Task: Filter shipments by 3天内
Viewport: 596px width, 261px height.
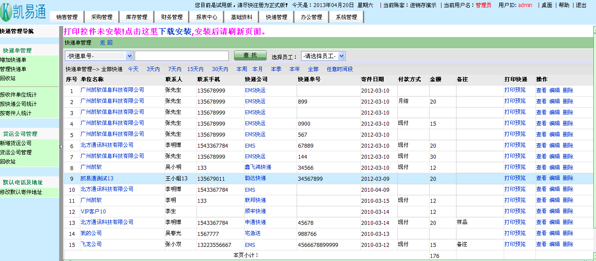Action: pyautogui.click(x=153, y=69)
